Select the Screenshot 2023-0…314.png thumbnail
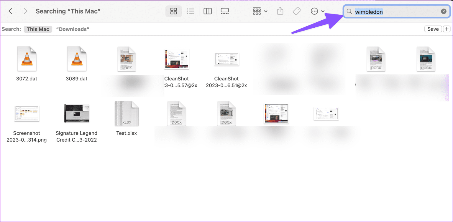The width and height of the screenshot is (453, 222). tap(27, 114)
